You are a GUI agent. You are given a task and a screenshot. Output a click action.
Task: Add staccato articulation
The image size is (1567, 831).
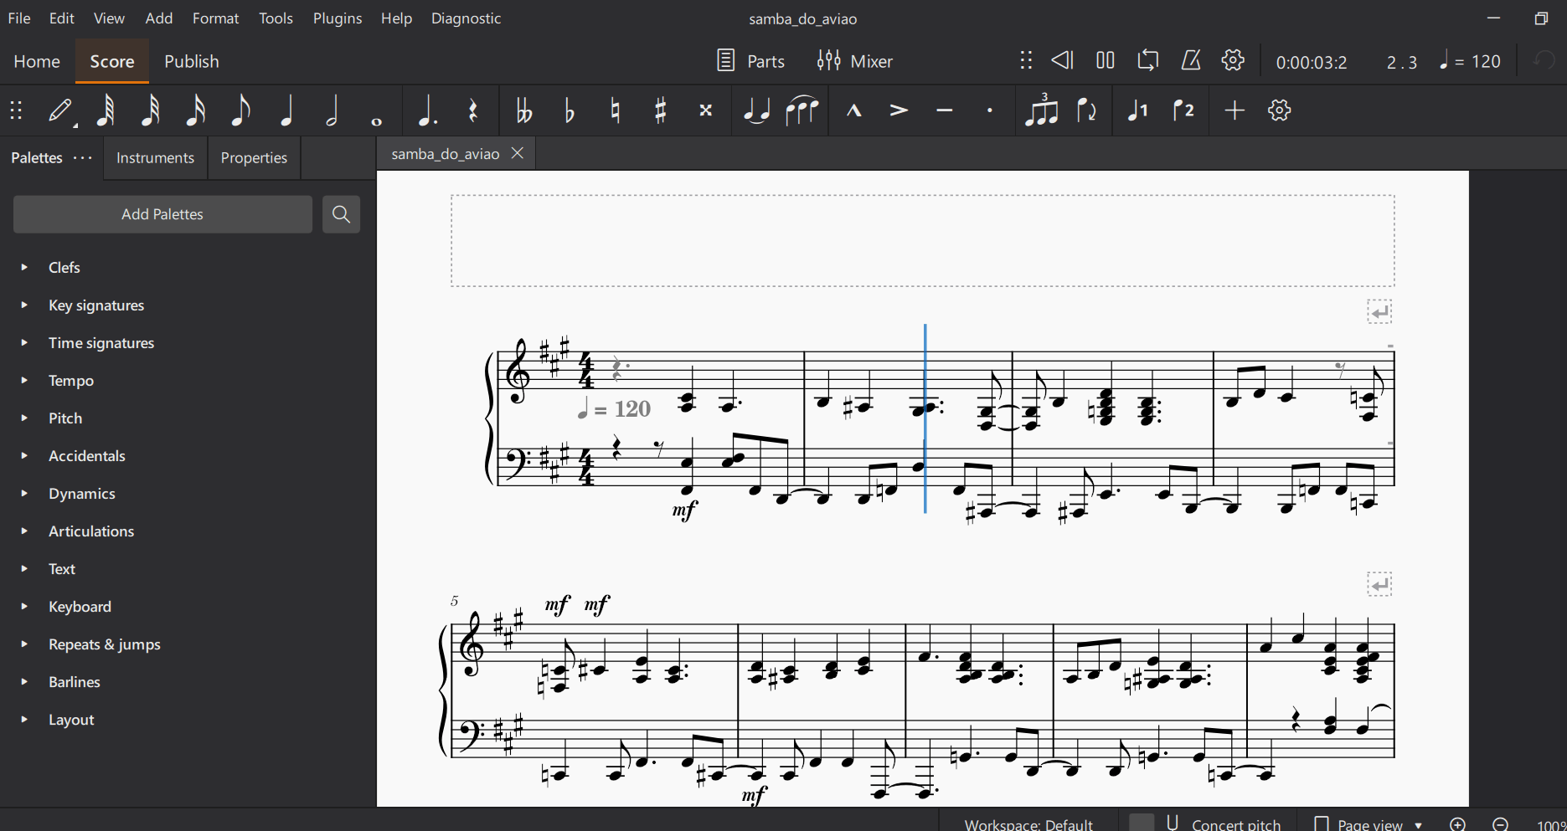990,110
